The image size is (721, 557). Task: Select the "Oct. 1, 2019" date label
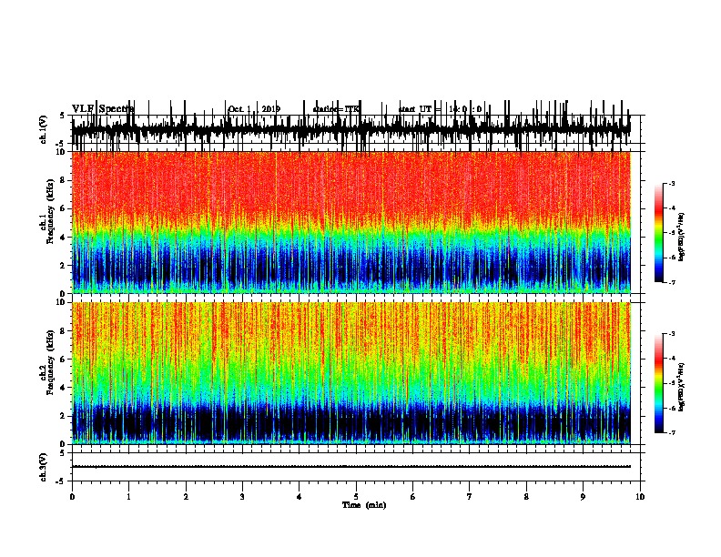pyautogui.click(x=254, y=109)
